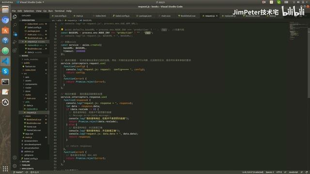The width and height of the screenshot is (310, 174).
Task: Open the Accounts menu in the activity bar
Action: 15,158
